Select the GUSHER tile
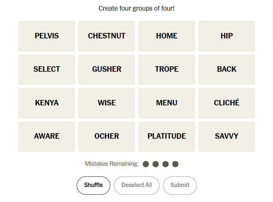273x202 pixels. click(x=107, y=70)
